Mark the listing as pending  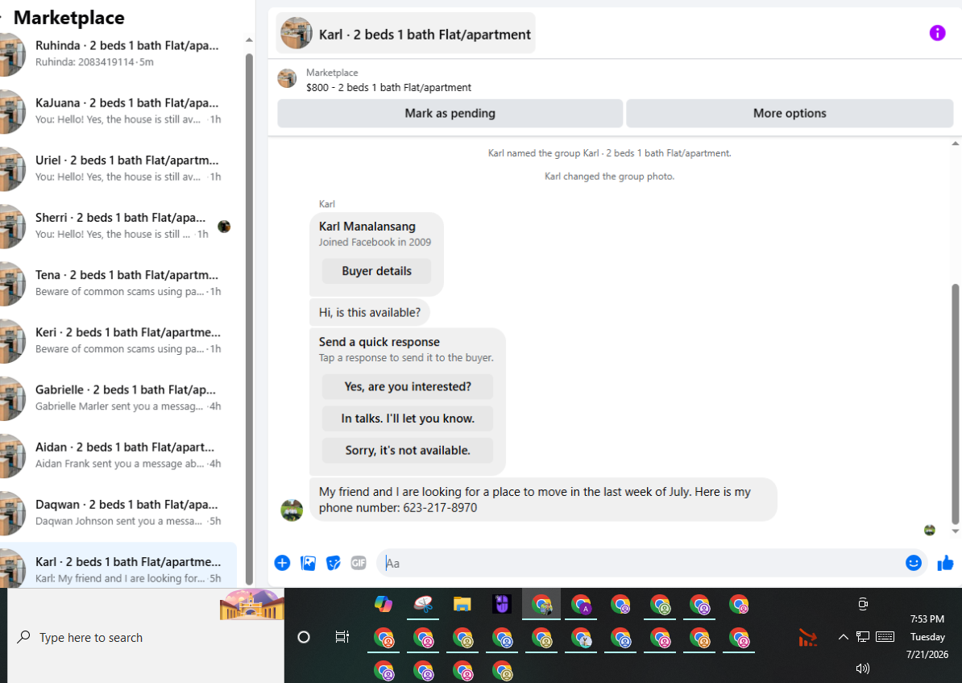coord(450,113)
